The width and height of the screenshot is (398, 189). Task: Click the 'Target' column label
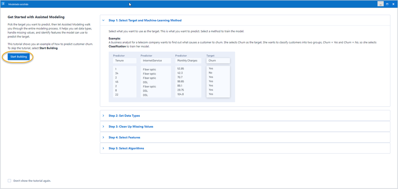210,55
